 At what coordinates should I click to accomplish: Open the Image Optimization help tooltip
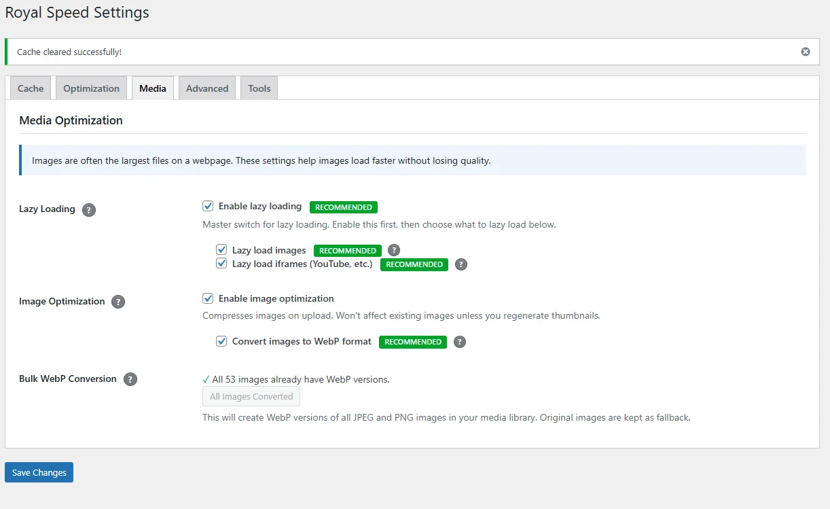click(x=118, y=302)
